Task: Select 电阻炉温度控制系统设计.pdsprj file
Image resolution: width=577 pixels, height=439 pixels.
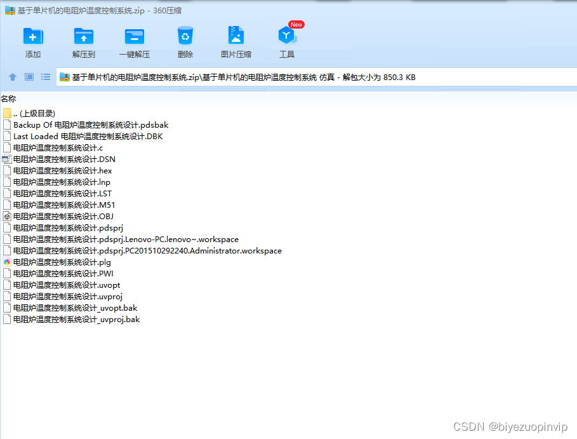Action: click(x=68, y=227)
